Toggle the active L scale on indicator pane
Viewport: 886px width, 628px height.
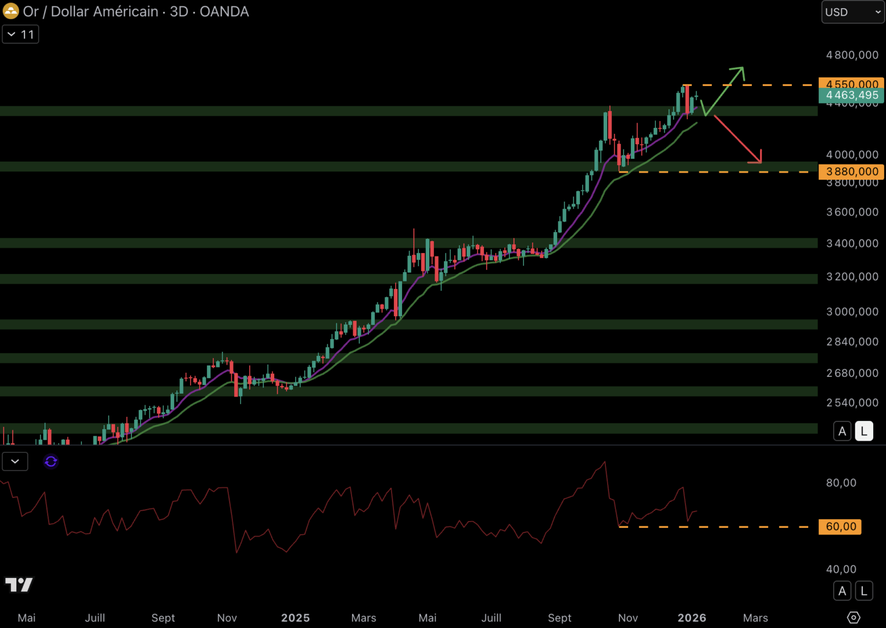click(864, 590)
